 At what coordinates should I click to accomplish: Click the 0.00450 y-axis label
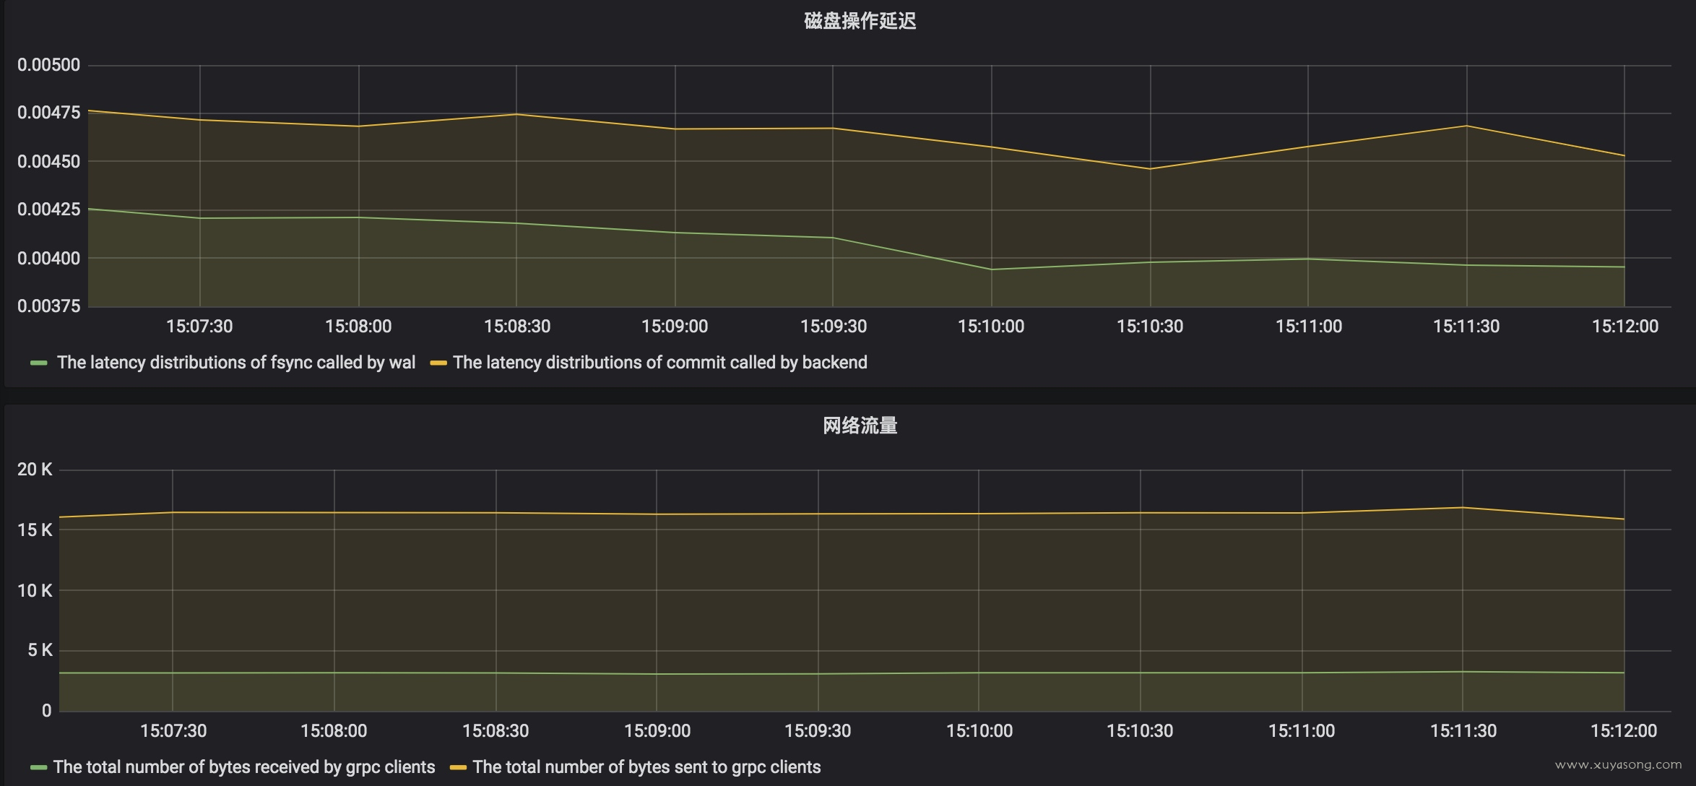48,161
